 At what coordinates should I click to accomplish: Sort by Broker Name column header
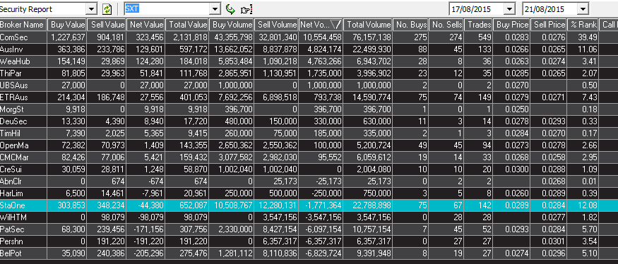tap(23, 25)
